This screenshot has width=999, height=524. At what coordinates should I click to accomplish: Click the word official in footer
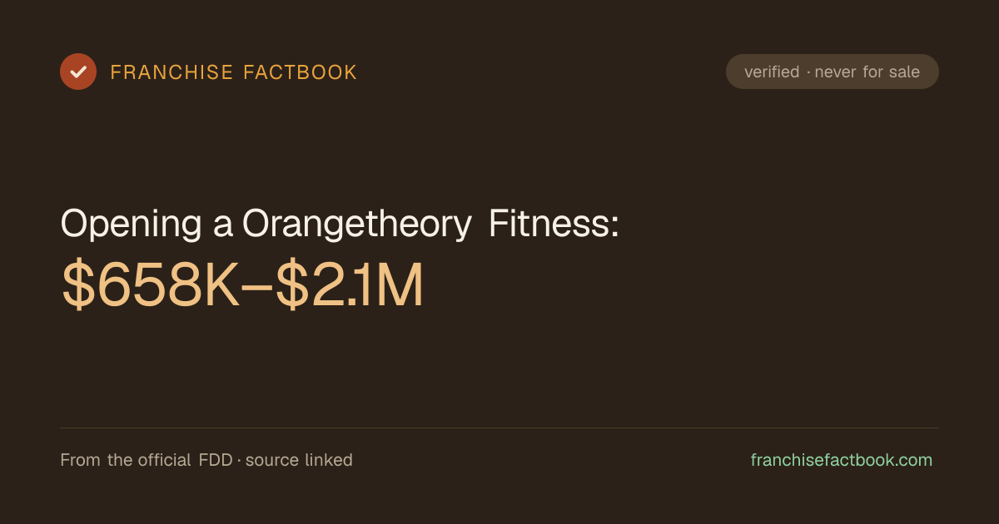click(x=163, y=460)
